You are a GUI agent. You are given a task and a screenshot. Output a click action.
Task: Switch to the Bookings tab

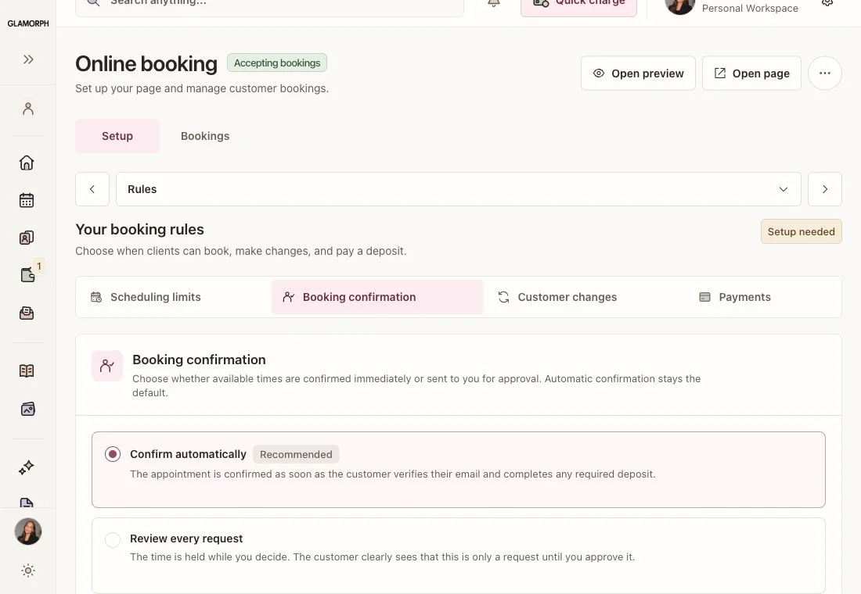(205, 136)
